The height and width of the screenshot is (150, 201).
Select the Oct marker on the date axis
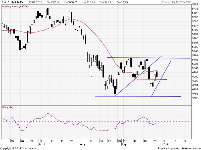pos(165,144)
